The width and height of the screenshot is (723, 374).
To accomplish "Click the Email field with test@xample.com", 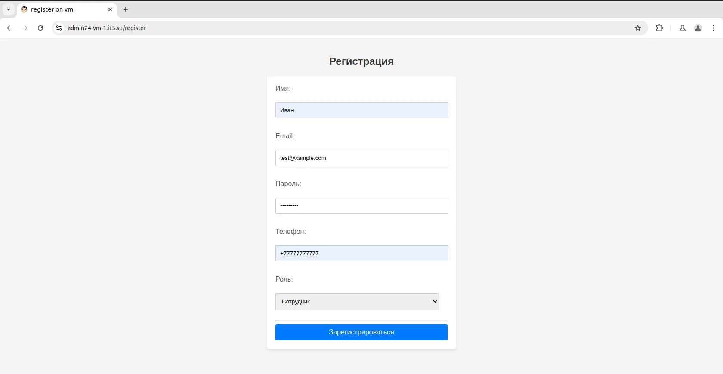I will (362, 158).
